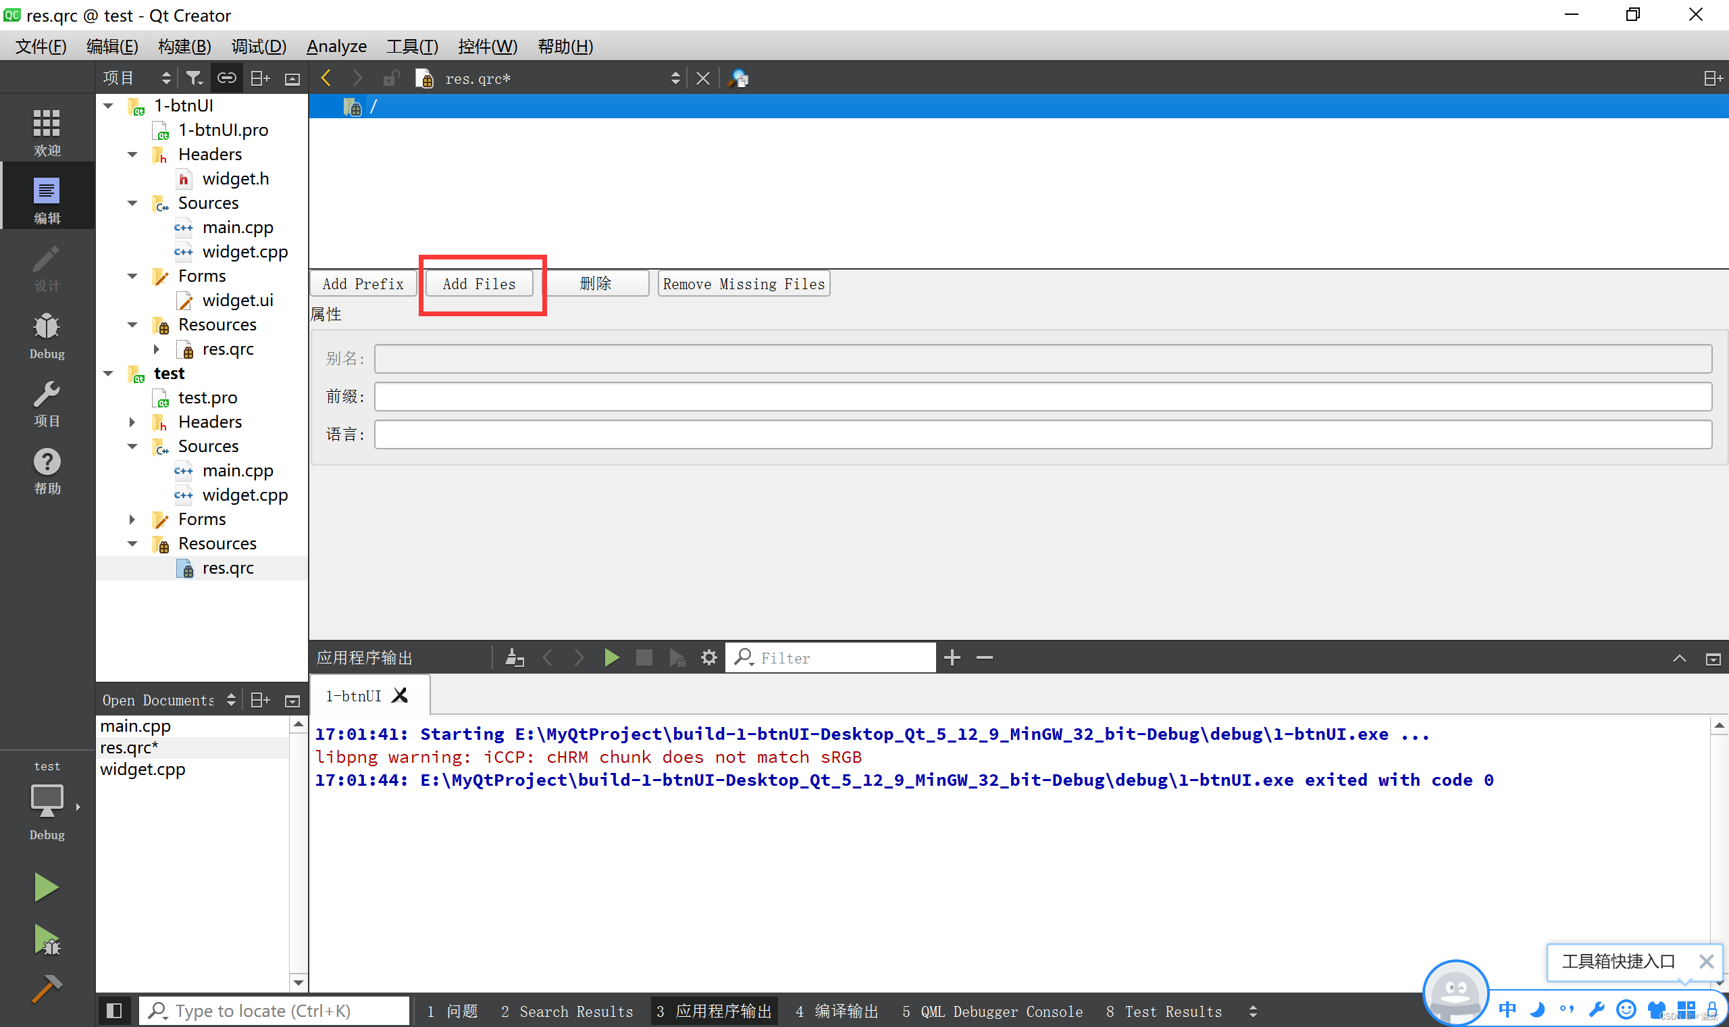Split the project panel view

pos(260,78)
